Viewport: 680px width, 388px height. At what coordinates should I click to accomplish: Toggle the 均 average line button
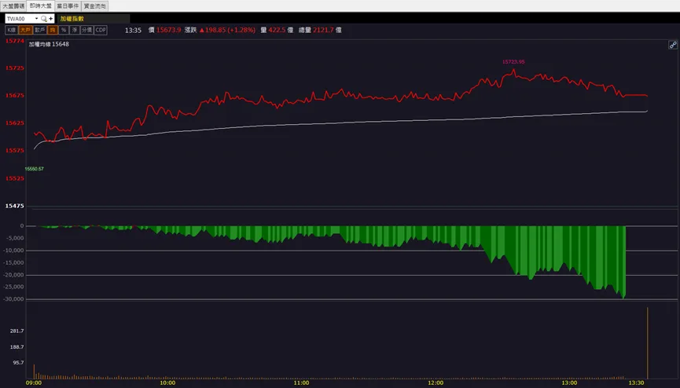pyautogui.click(x=53, y=30)
